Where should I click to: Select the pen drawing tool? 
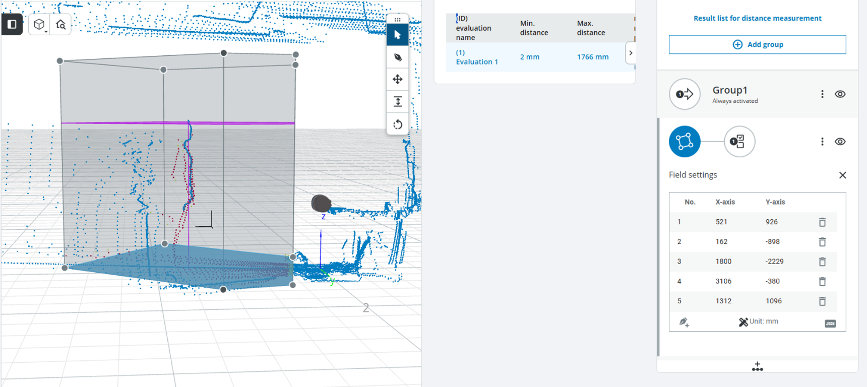398,57
